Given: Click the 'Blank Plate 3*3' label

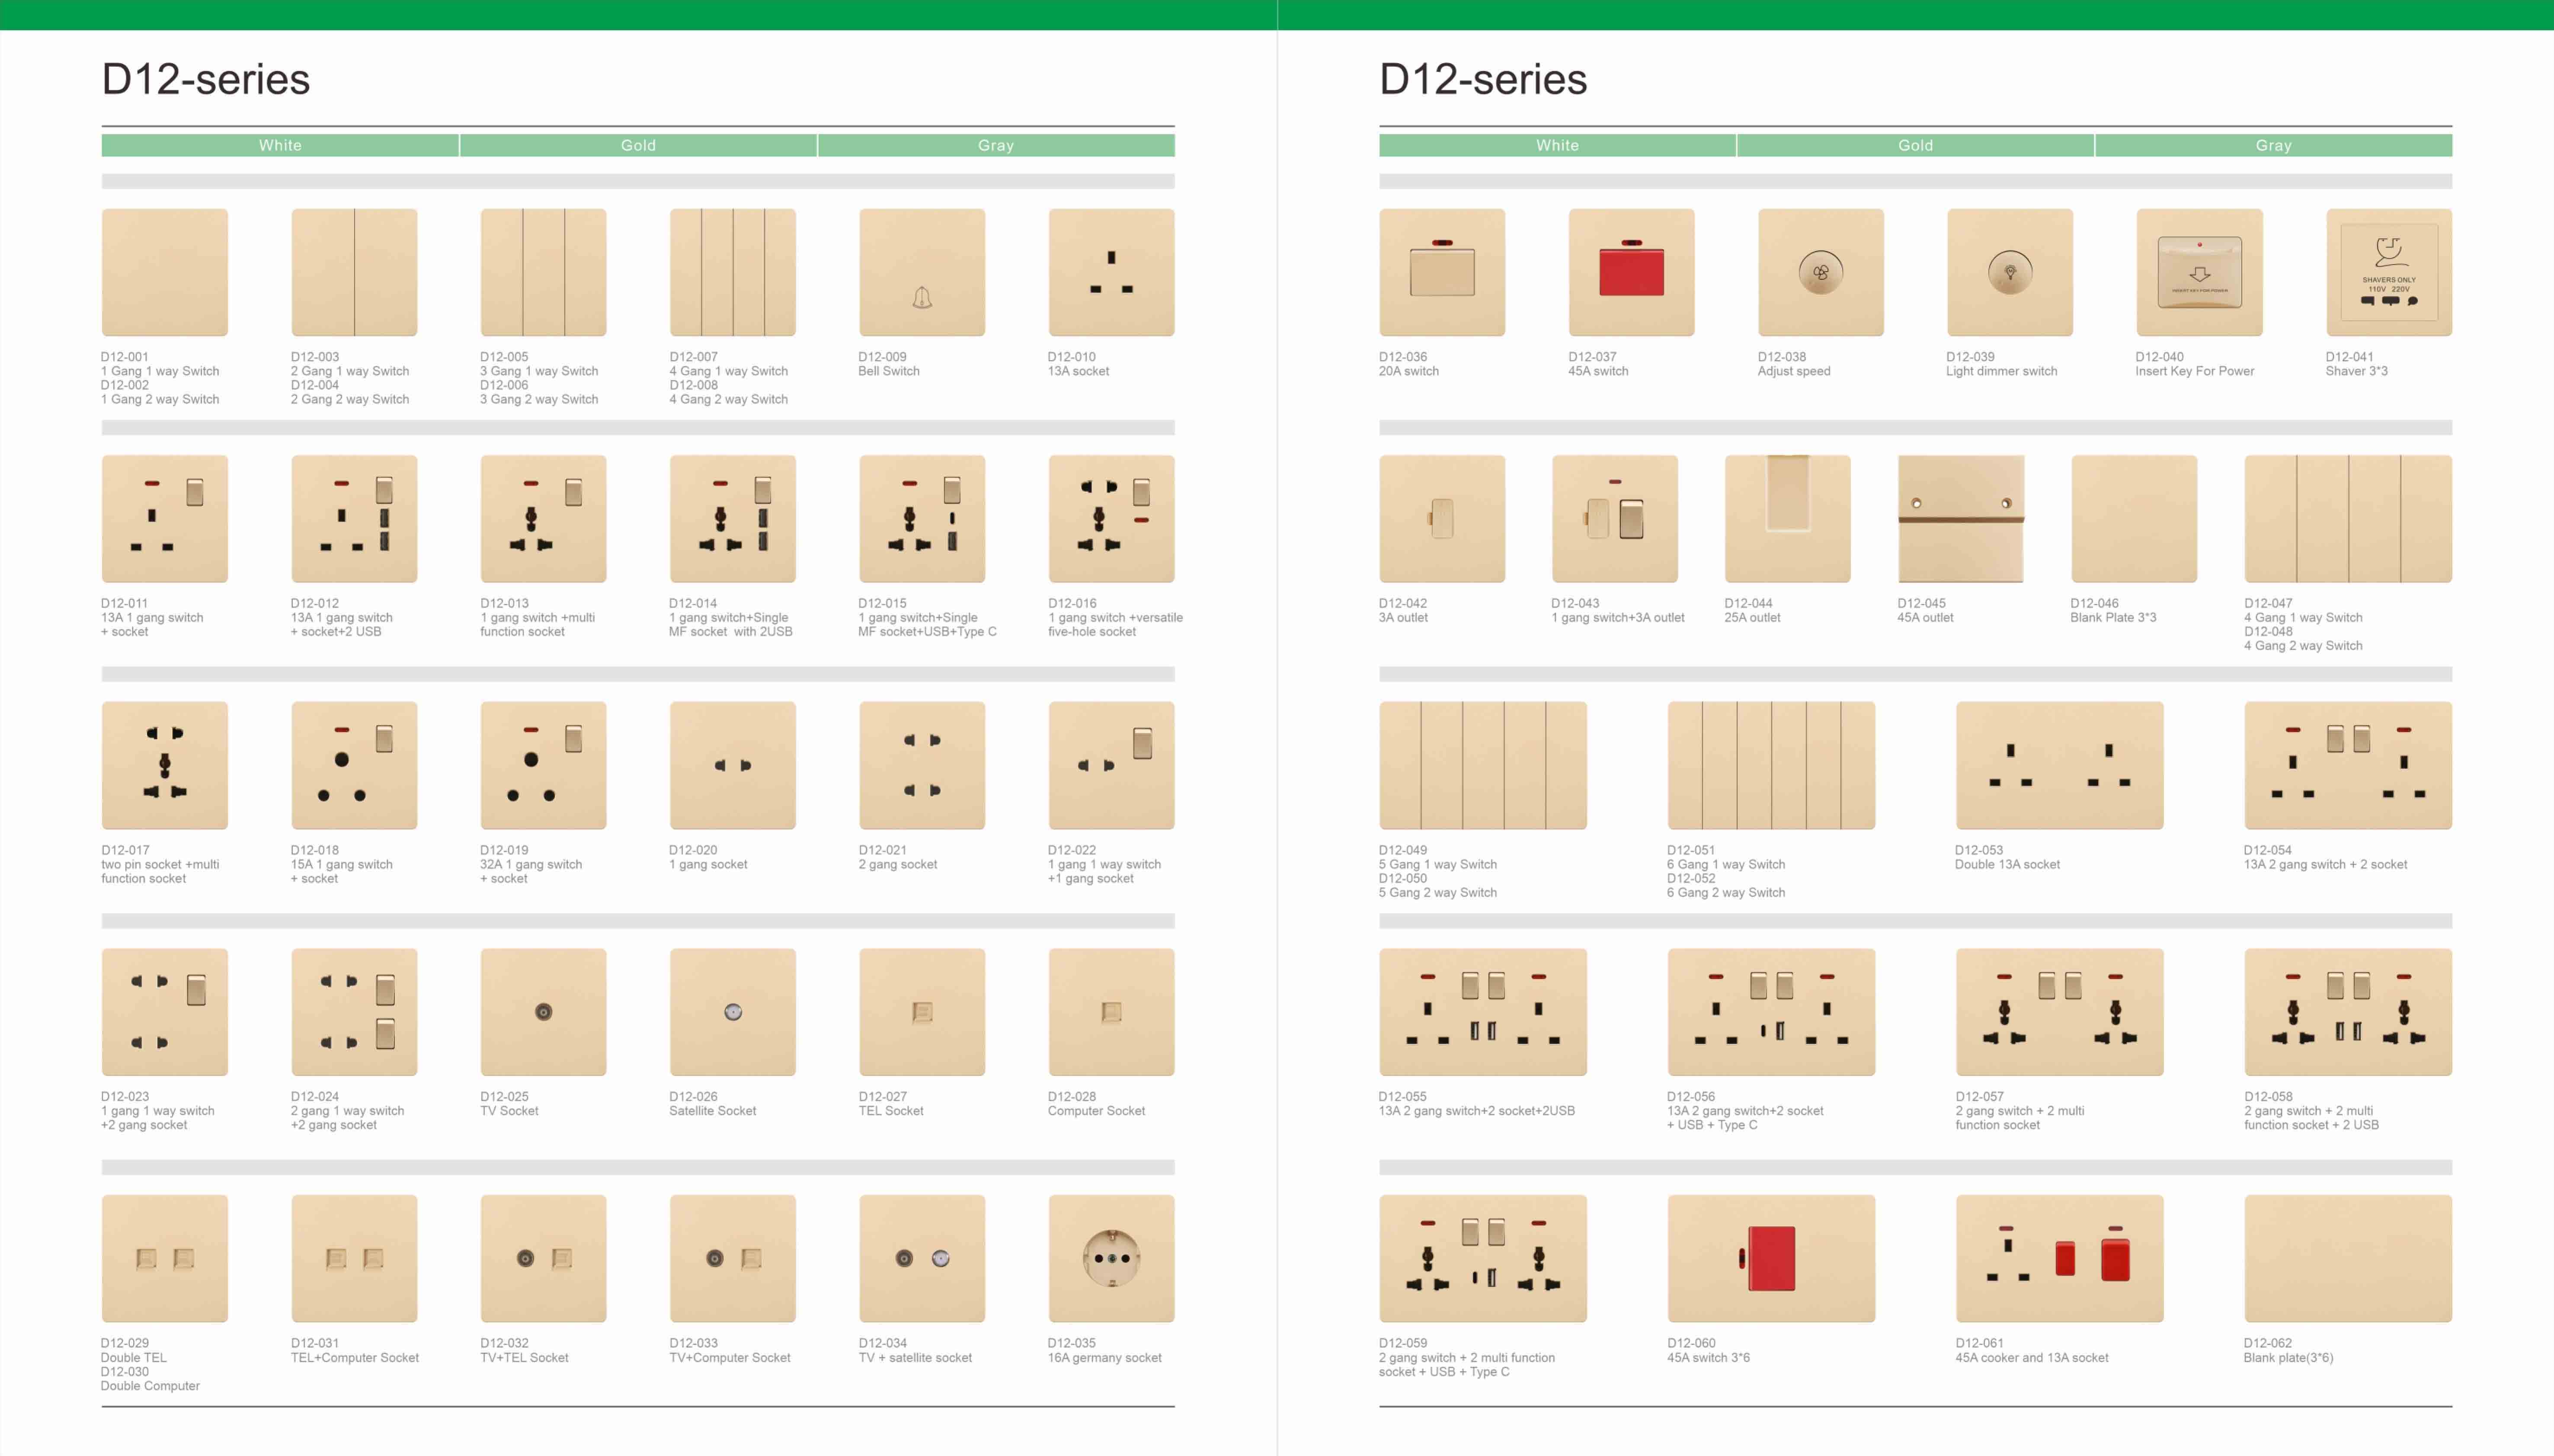Looking at the screenshot, I should (2113, 618).
